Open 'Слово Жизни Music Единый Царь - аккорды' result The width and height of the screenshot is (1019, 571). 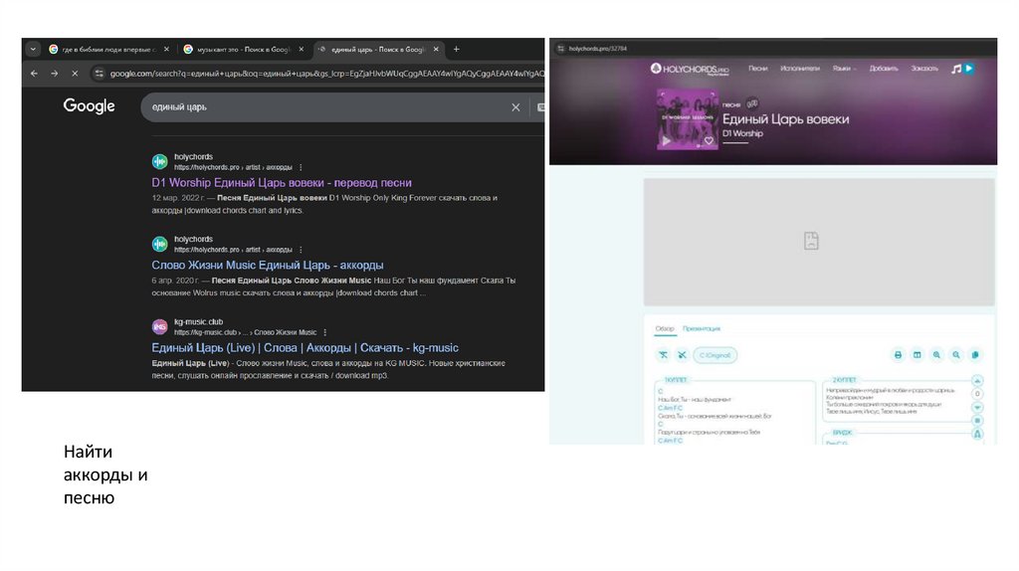tap(267, 266)
